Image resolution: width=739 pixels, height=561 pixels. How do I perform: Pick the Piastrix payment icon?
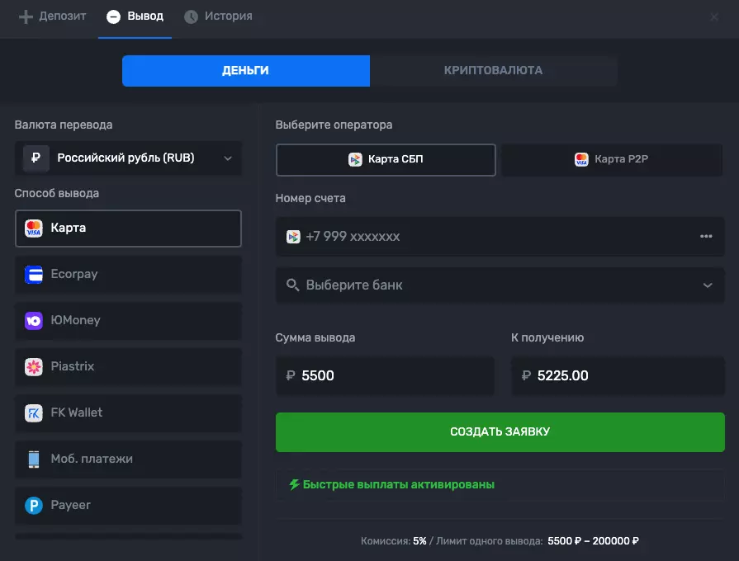click(33, 367)
